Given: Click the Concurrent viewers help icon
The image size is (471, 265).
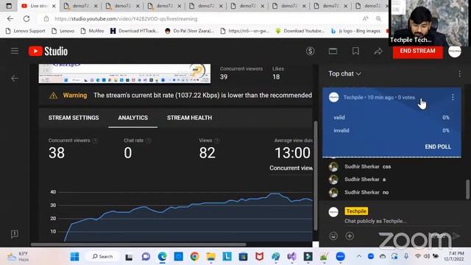Looking at the screenshot, I should coord(95,141).
